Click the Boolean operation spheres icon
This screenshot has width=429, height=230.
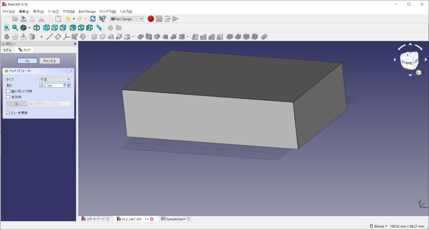coord(264,37)
